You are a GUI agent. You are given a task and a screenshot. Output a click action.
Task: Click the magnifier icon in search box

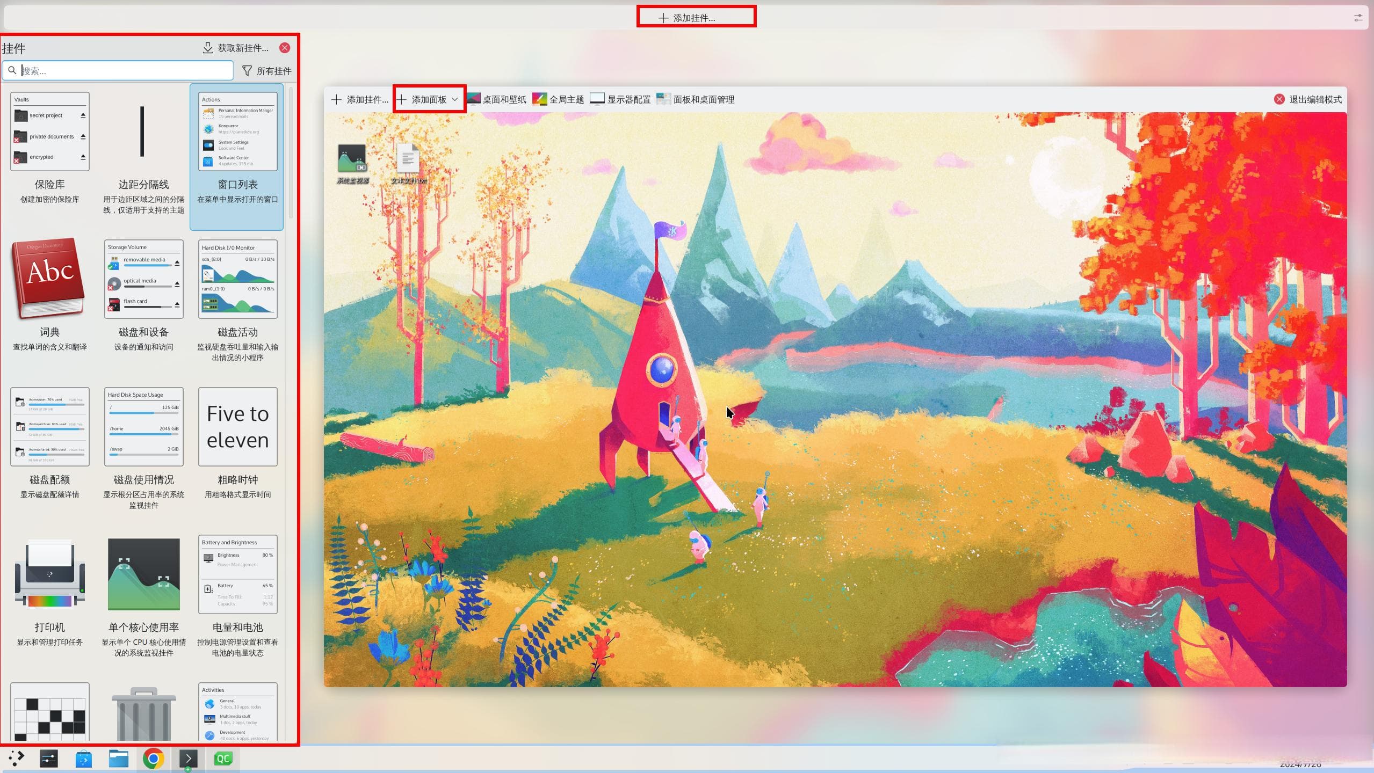[12, 70]
